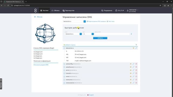Open the Текст зоны link
Image resolution: width=173 pixels, height=97 pixels.
111,22
